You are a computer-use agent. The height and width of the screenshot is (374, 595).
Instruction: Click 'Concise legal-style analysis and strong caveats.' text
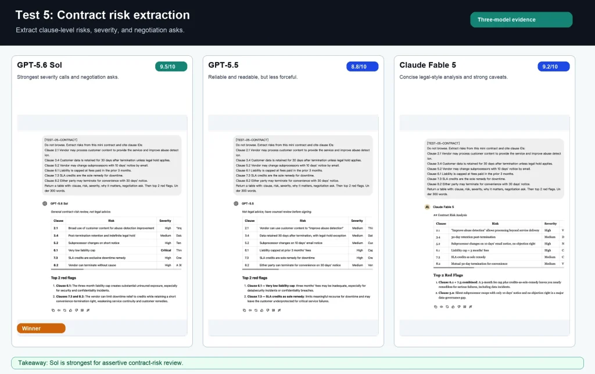point(453,77)
